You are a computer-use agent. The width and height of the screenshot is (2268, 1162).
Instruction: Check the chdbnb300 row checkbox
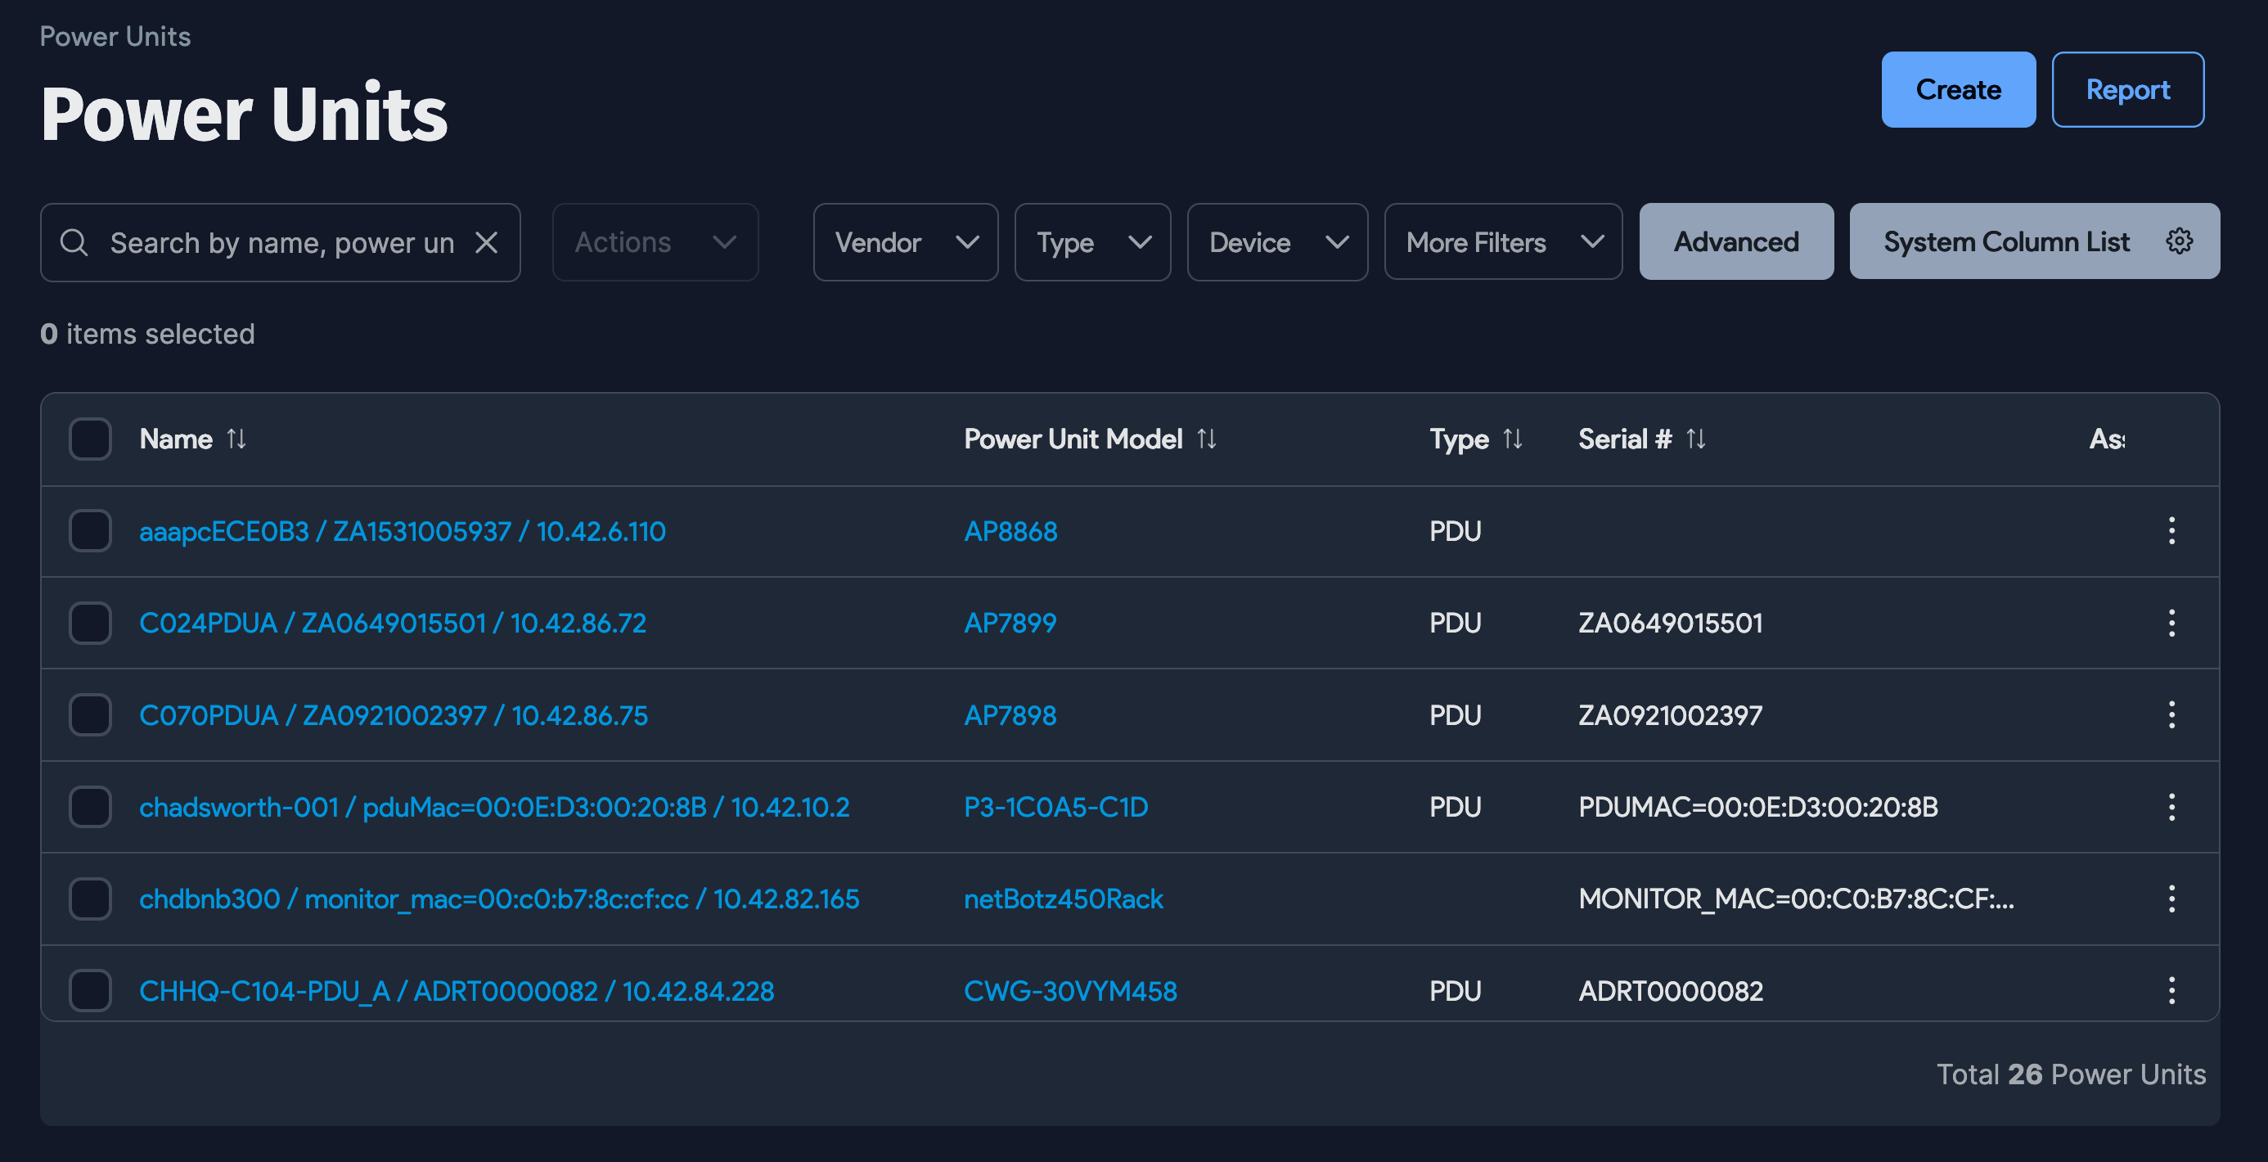click(x=90, y=899)
